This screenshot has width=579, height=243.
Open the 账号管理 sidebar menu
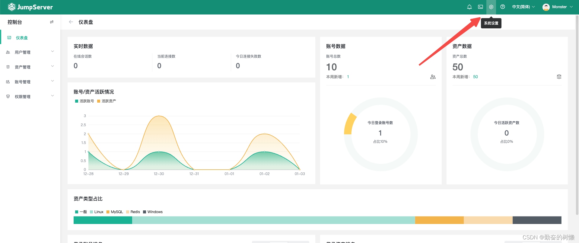(30, 82)
